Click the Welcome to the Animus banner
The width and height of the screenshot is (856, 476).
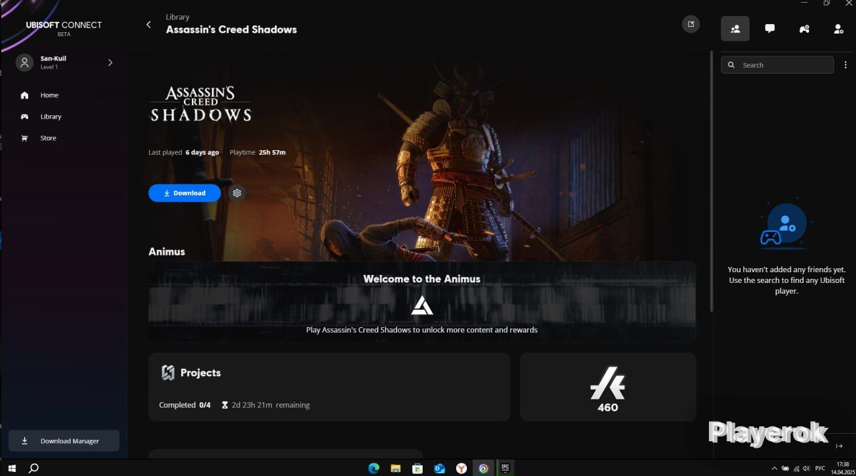tap(422, 302)
